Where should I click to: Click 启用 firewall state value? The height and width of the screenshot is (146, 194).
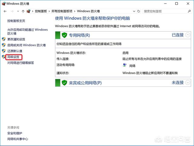click(125, 53)
